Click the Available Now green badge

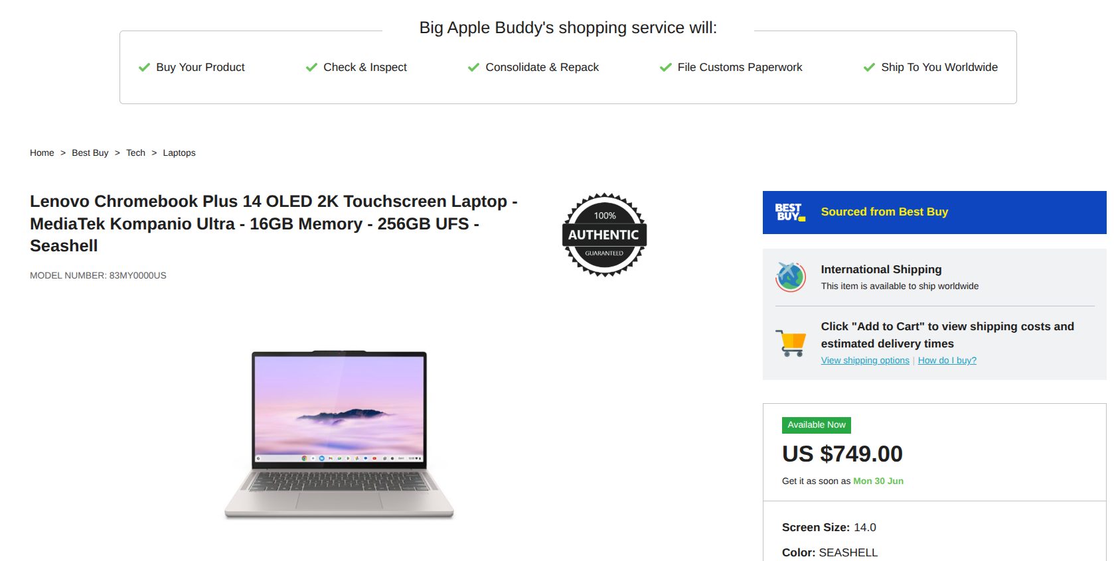pos(817,425)
